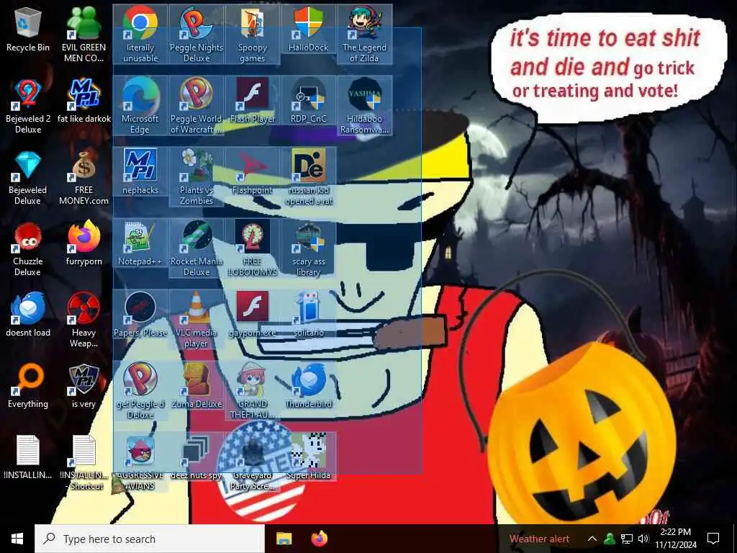This screenshot has height=553, width=737.
Task: Launch the Super Hilda shortcut
Action: (308, 458)
